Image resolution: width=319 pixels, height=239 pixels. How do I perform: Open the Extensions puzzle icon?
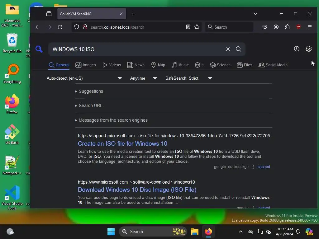(287, 27)
